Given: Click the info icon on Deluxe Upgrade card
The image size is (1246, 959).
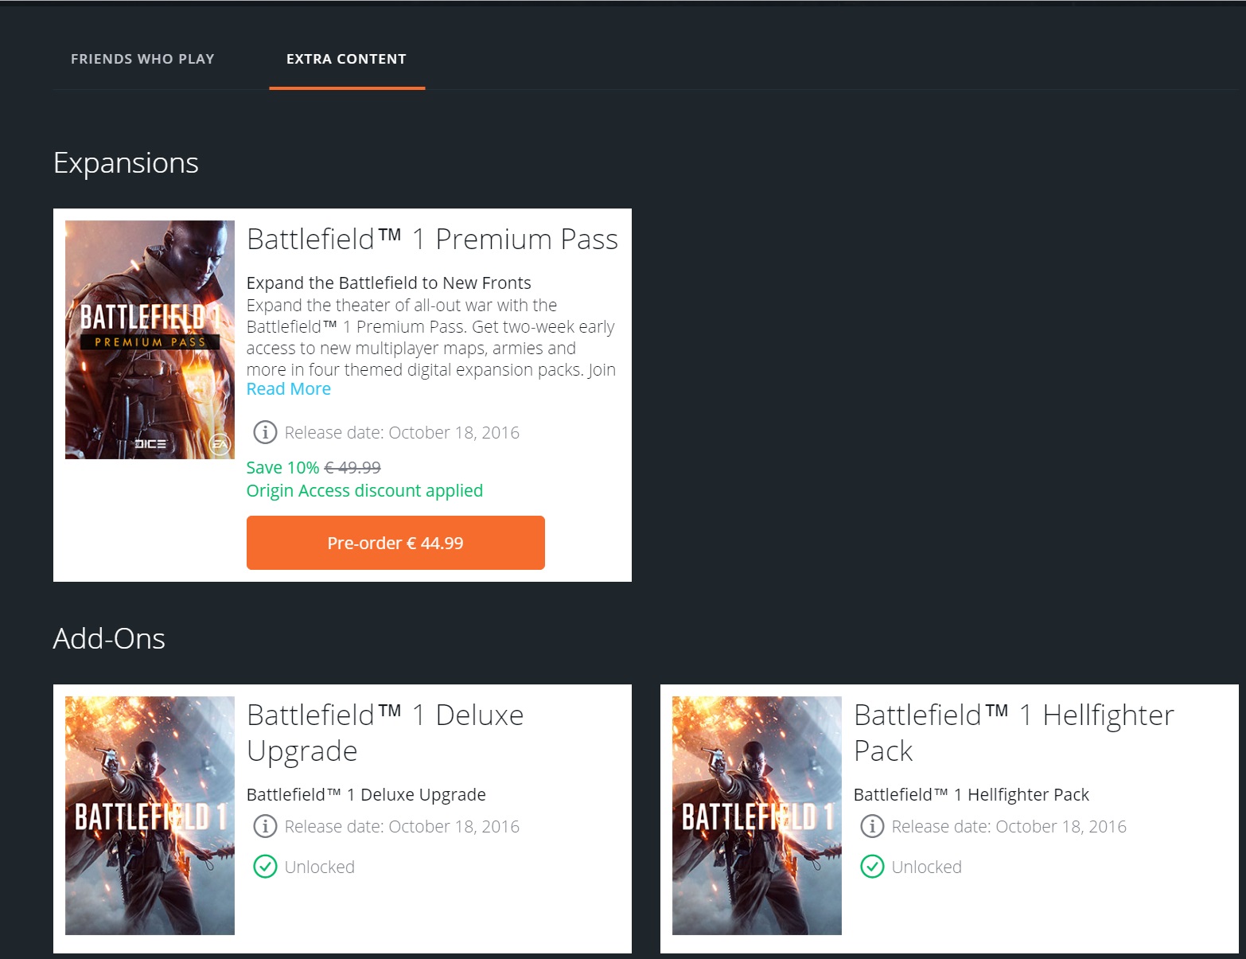Looking at the screenshot, I should [x=265, y=826].
